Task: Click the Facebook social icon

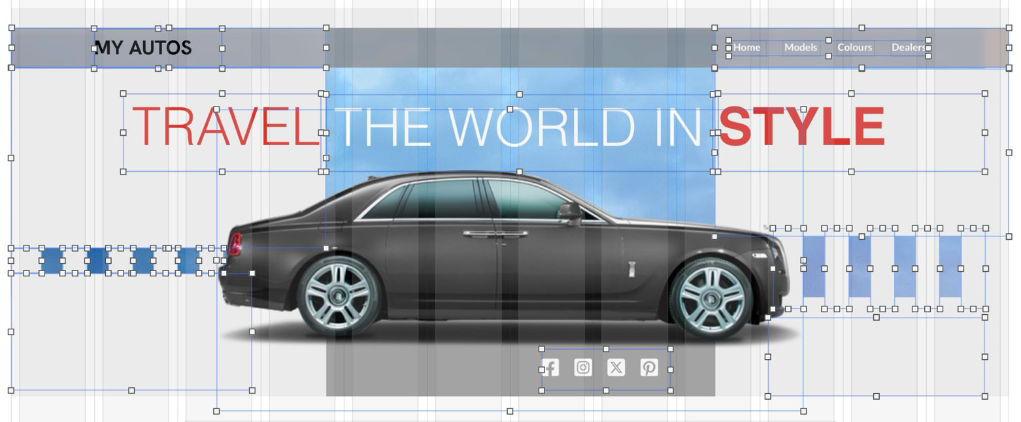Action: tap(551, 368)
